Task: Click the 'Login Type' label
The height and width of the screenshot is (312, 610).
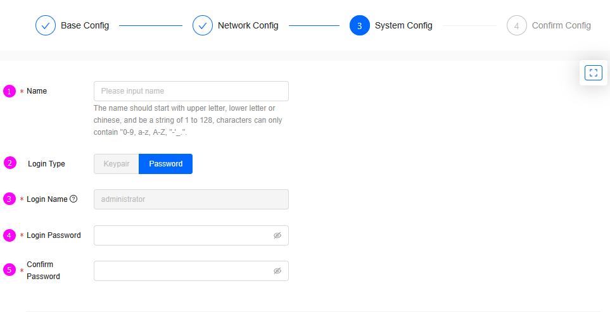Action: 46,164
